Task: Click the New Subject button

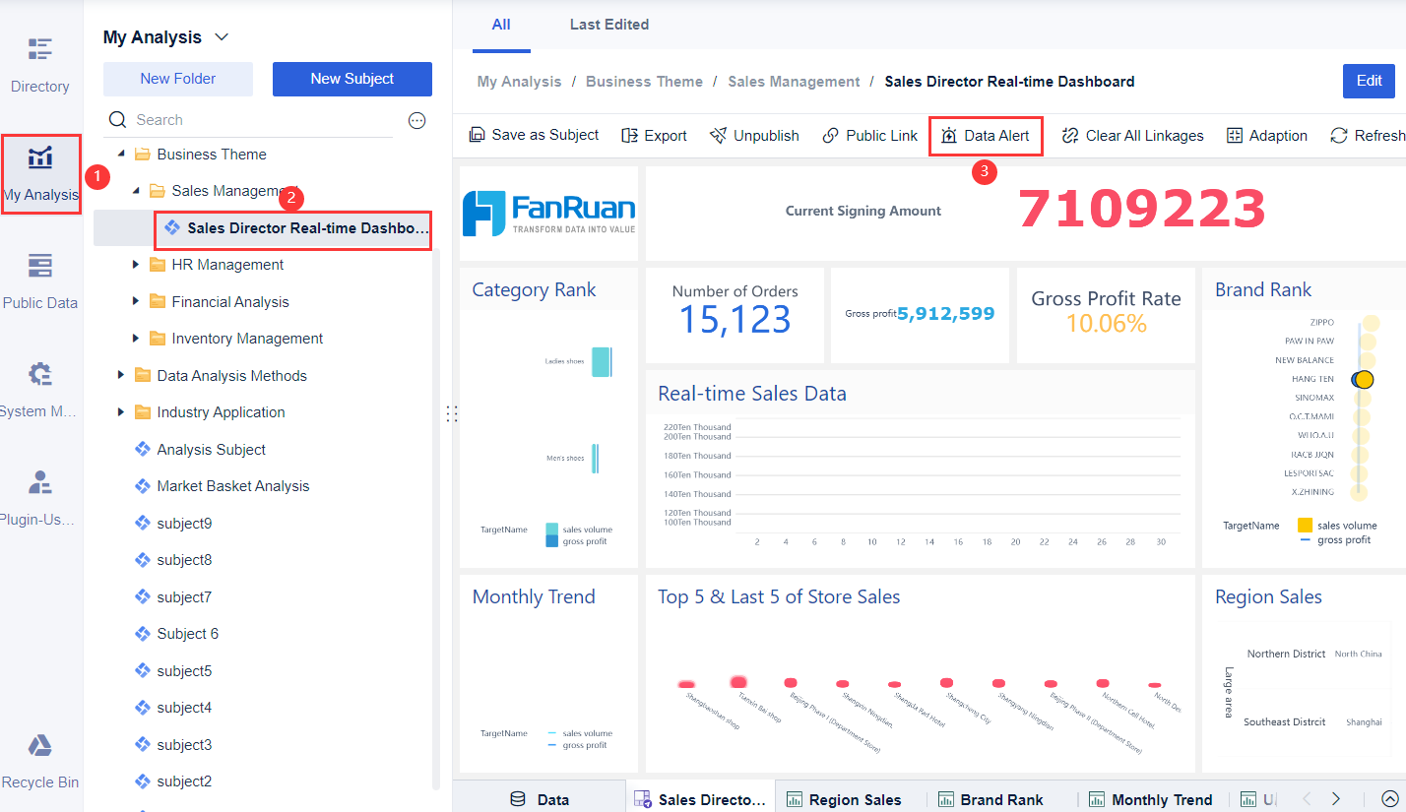Action: (x=352, y=79)
